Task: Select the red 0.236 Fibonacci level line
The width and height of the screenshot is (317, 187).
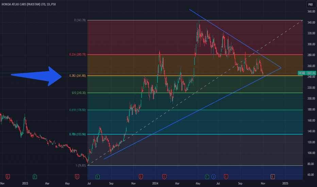Action: [195, 55]
